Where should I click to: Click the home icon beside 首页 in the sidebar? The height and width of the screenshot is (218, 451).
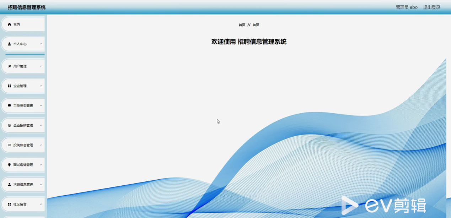click(10, 24)
